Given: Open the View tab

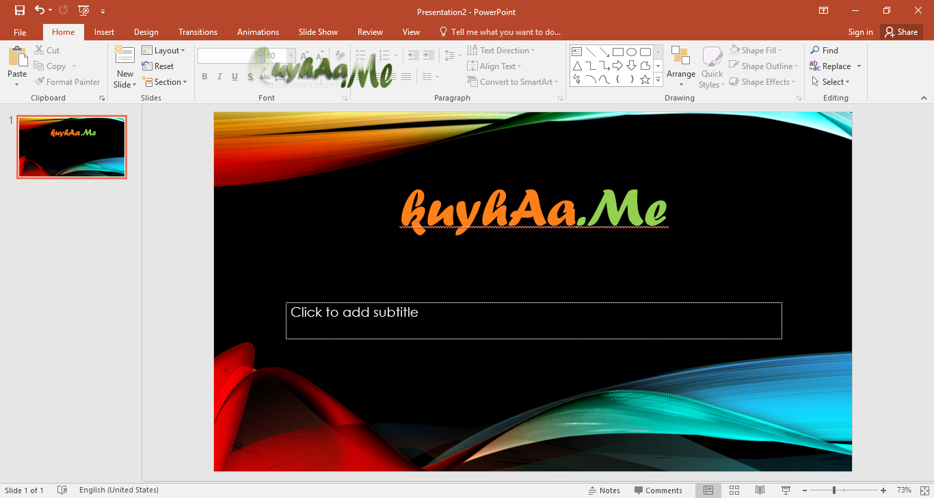Looking at the screenshot, I should tap(411, 32).
